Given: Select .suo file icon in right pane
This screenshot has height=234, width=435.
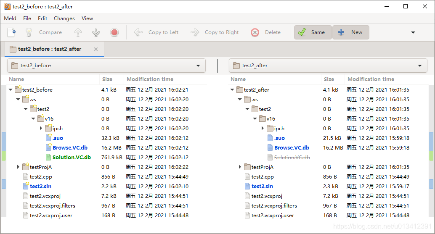Looking at the screenshot, I should click(x=270, y=138).
